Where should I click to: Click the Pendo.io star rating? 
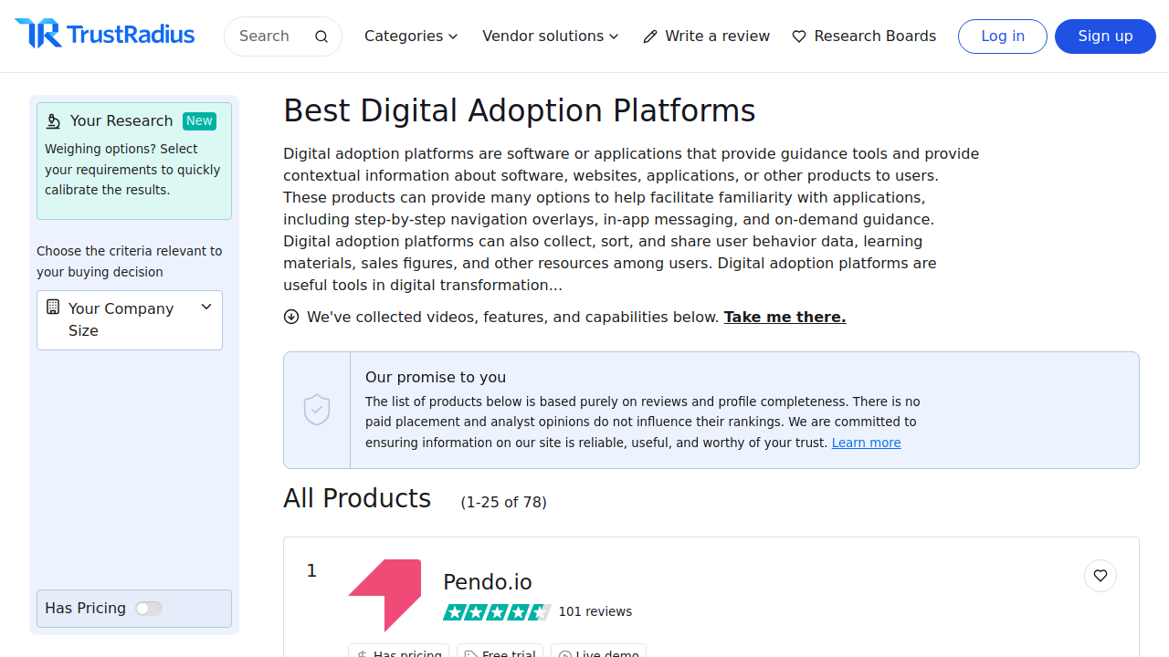tap(497, 611)
